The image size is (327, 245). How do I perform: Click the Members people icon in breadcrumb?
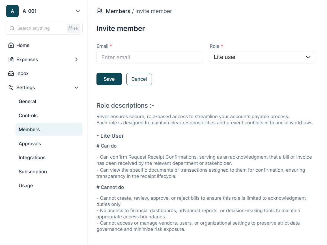coord(100,11)
